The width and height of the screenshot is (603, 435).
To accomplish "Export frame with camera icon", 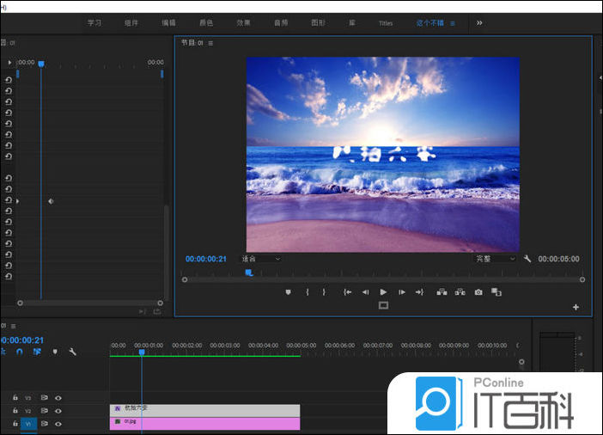I will pyautogui.click(x=478, y=292).
